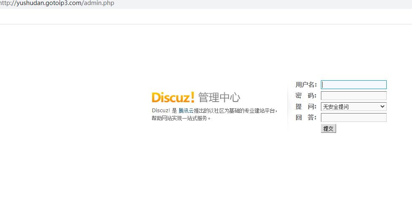Screen dimensions: 412x198
Task: Open the 腾讯云 hyperlink
Action: point(186,111)
